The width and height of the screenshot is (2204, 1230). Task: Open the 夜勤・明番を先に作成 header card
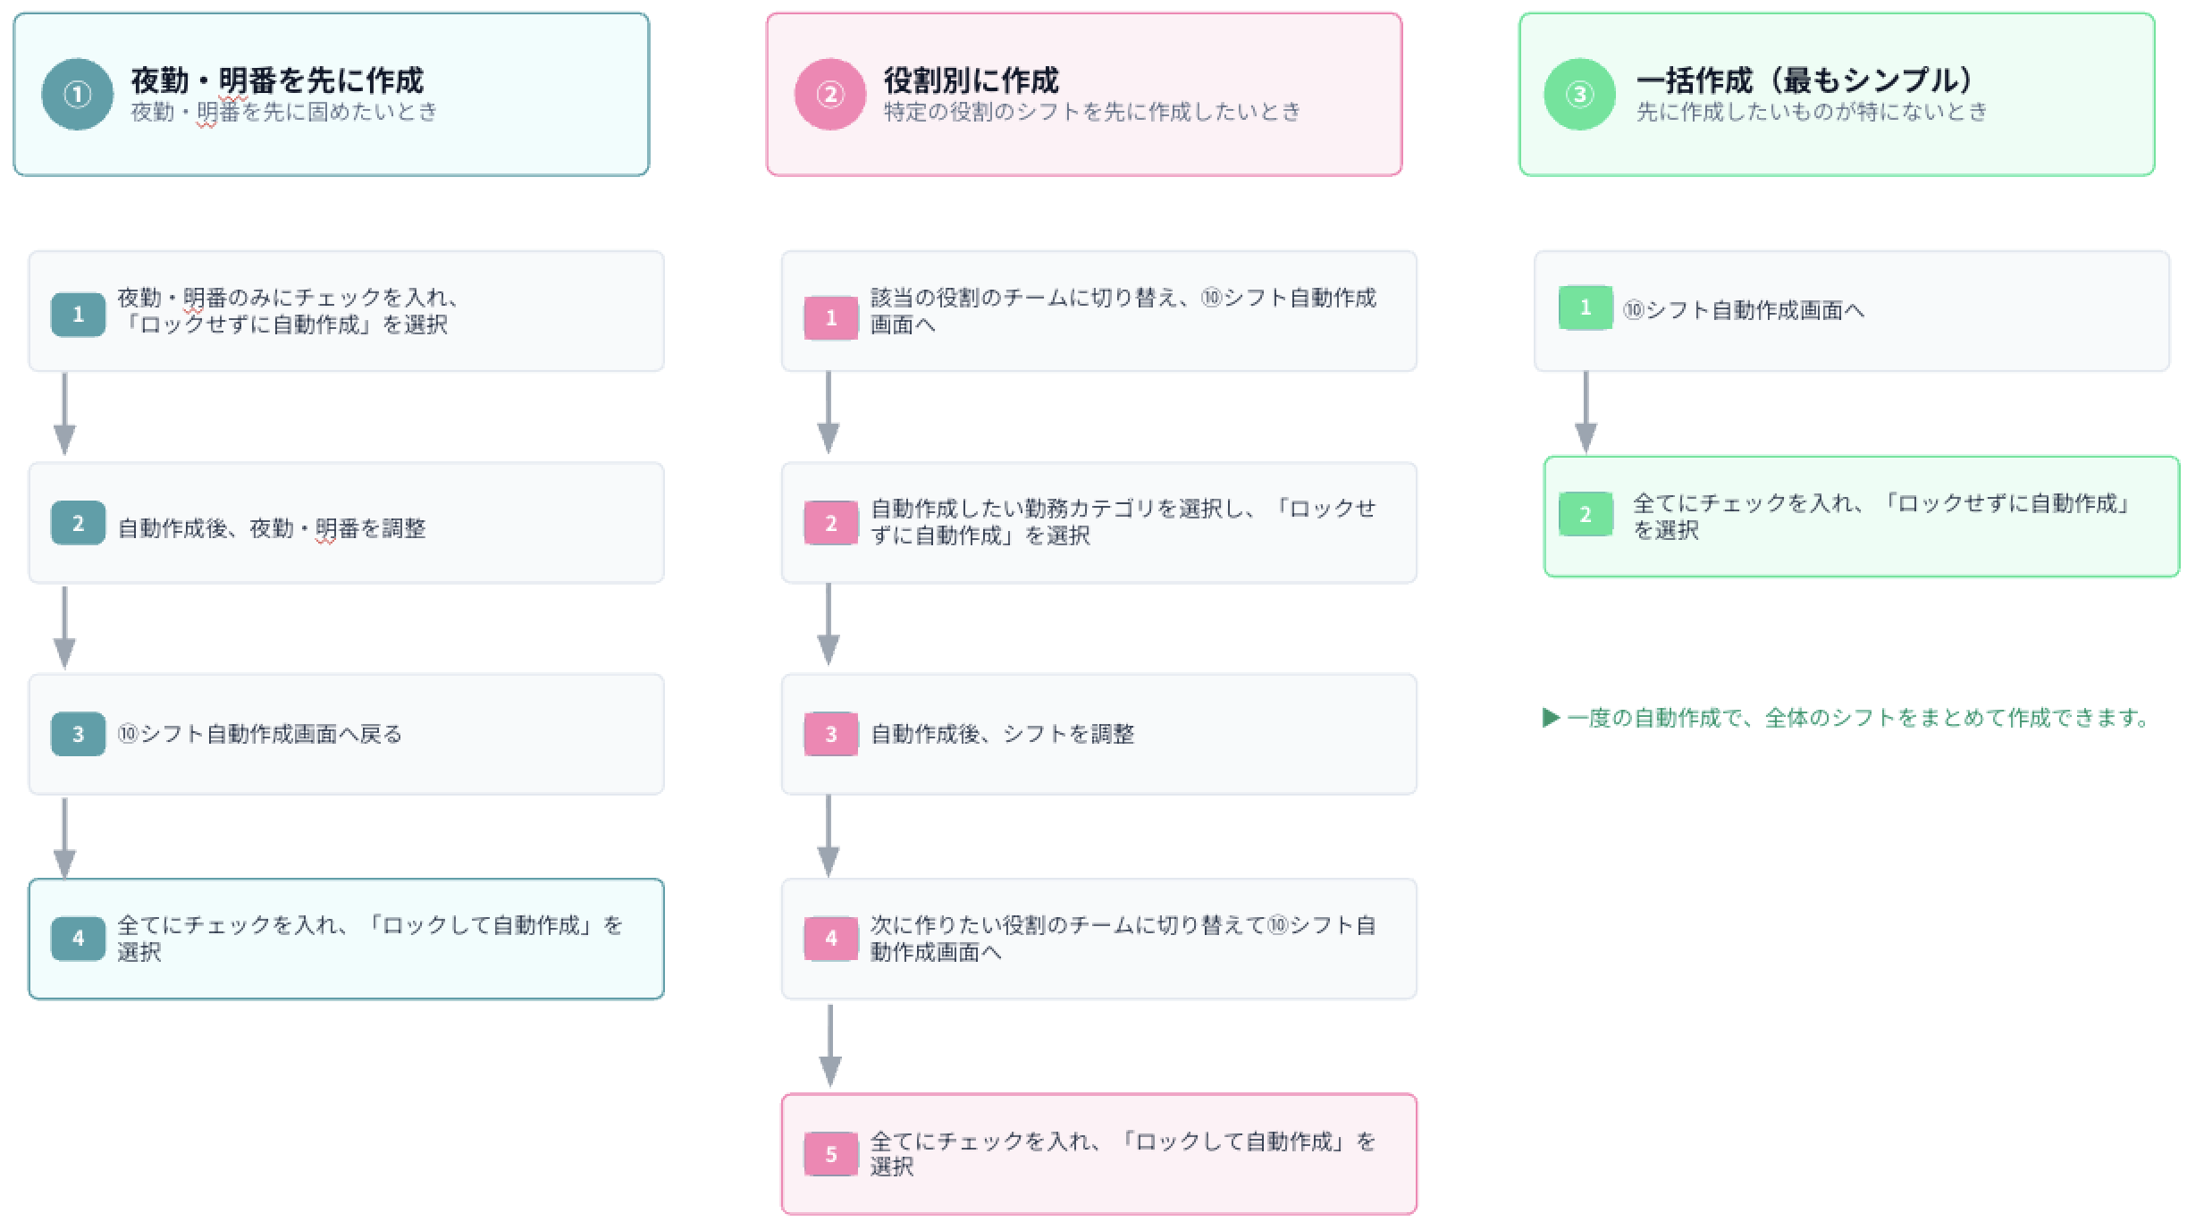click(332, 94)
